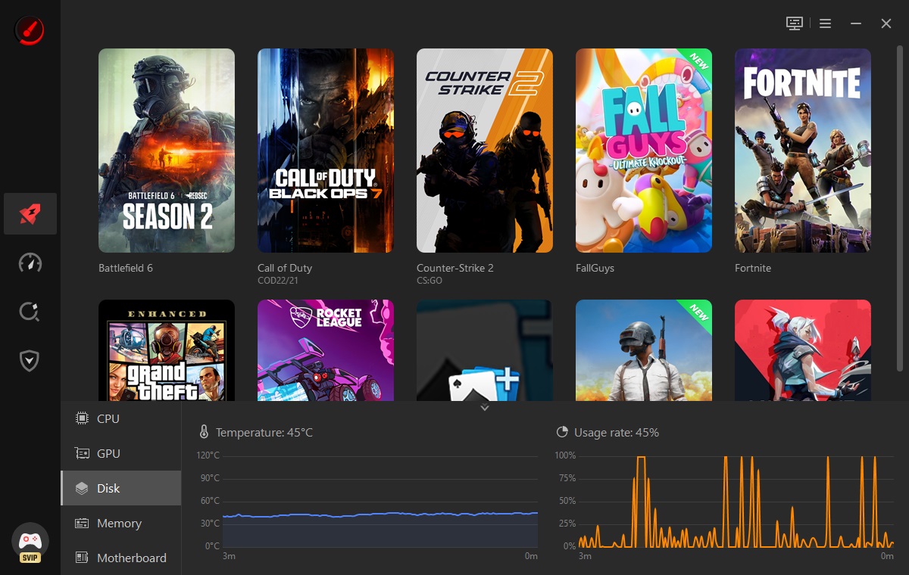
Task: Click the Call of Duty title text
Action: pos(285,268)
